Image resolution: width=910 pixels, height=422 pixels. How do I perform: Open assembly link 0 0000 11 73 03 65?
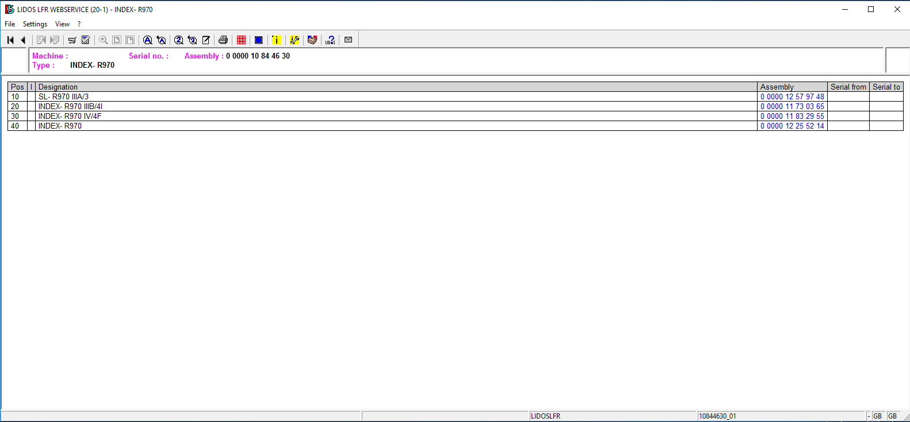(792, 106)
